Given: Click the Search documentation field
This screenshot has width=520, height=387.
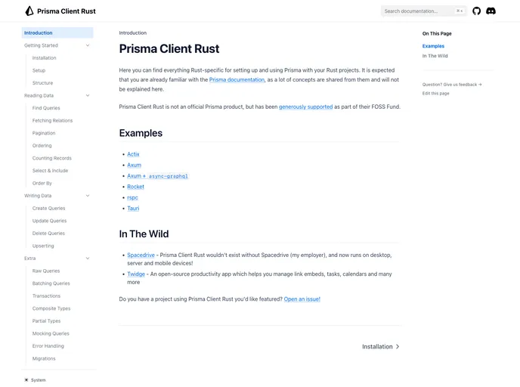Looking at the screenshot, I should pyautogui.click(x=418, y=11).
